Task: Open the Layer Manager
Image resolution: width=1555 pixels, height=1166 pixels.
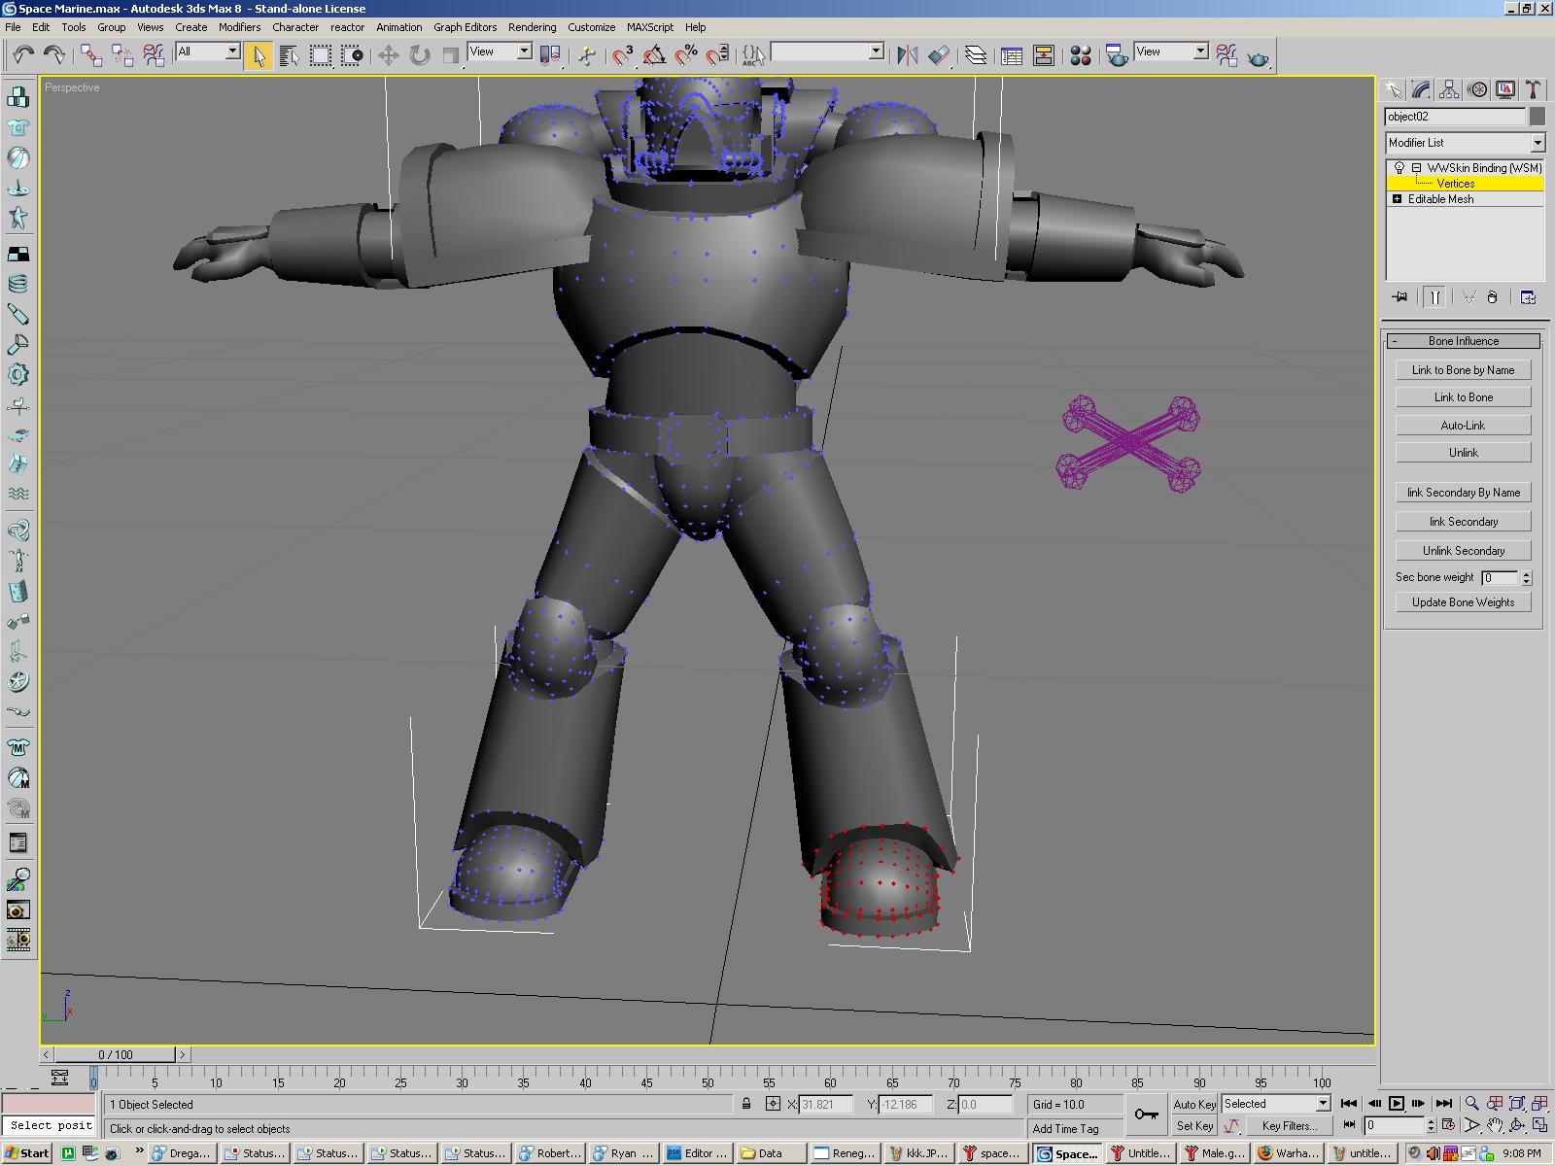Action: pyautogui.click(x=975, y=55)
